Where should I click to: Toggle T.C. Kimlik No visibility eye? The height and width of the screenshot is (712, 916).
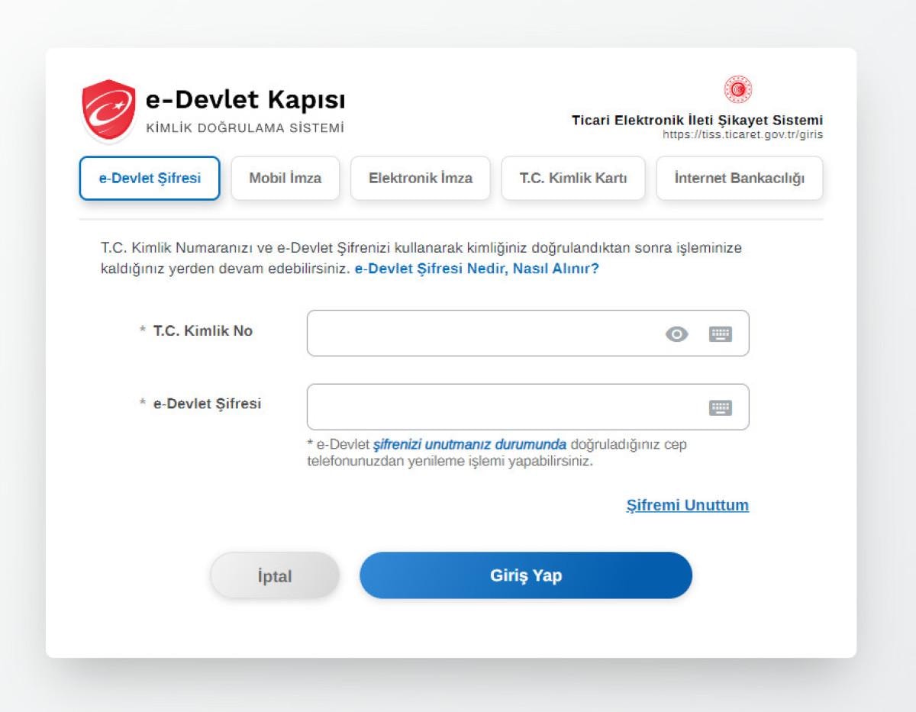(x=676, y=334)
